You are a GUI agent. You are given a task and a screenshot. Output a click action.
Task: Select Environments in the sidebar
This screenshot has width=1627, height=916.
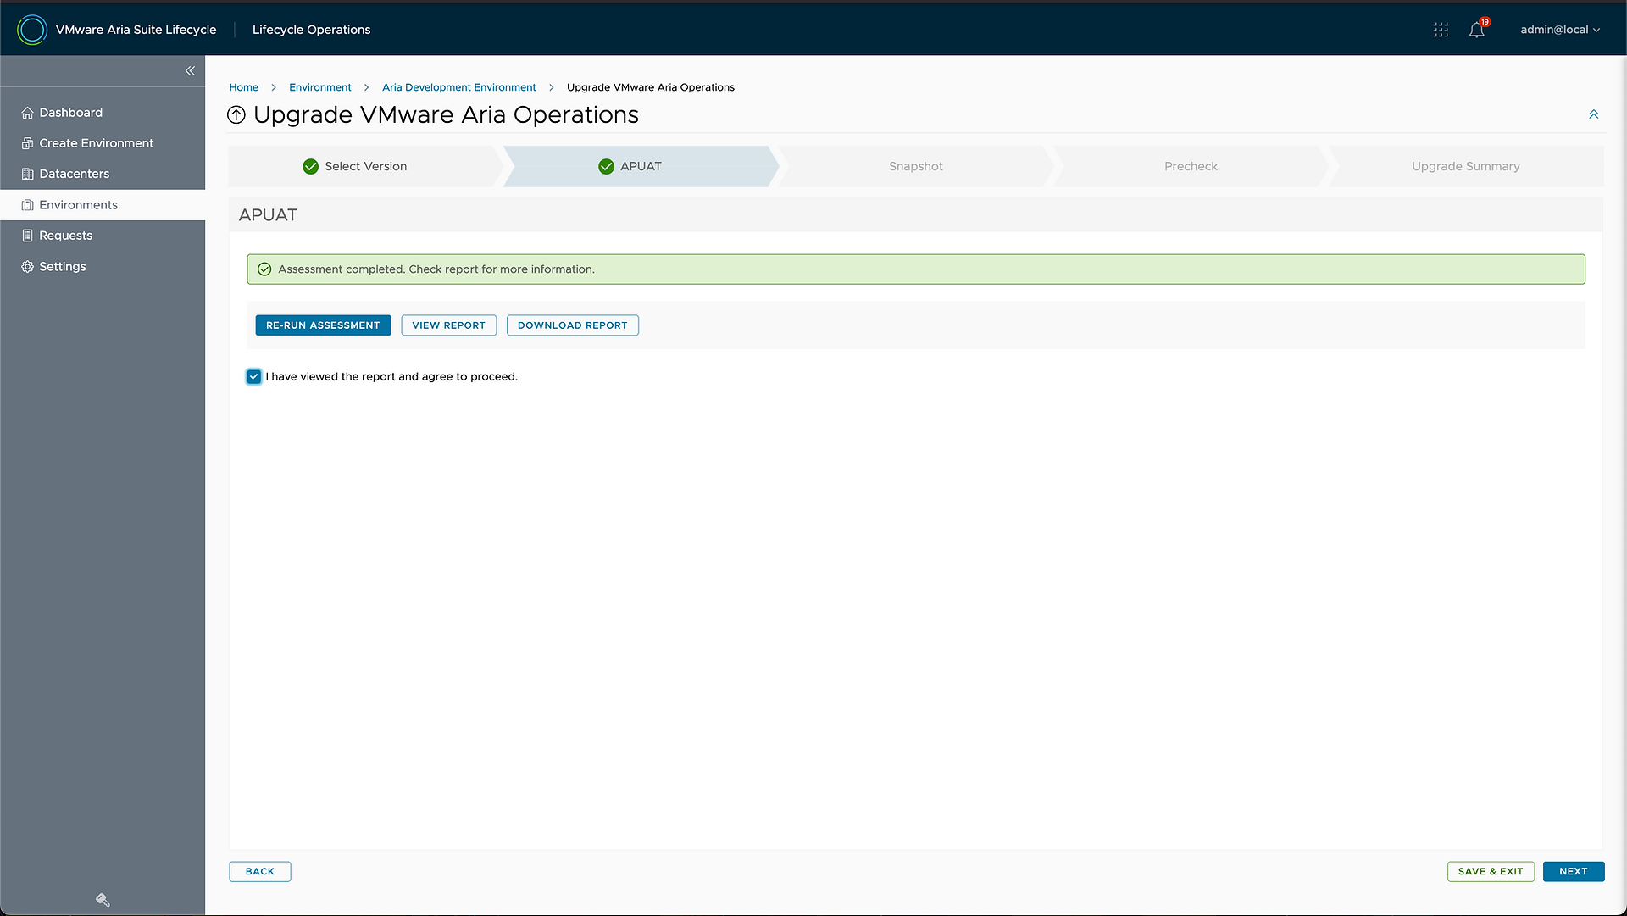pyautogui.click(x=103, y=205)
